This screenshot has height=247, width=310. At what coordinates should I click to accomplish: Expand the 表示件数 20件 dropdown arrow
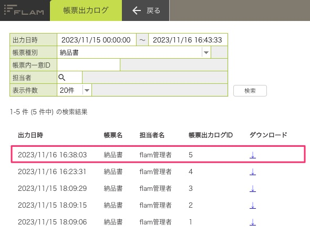point(87,90)
